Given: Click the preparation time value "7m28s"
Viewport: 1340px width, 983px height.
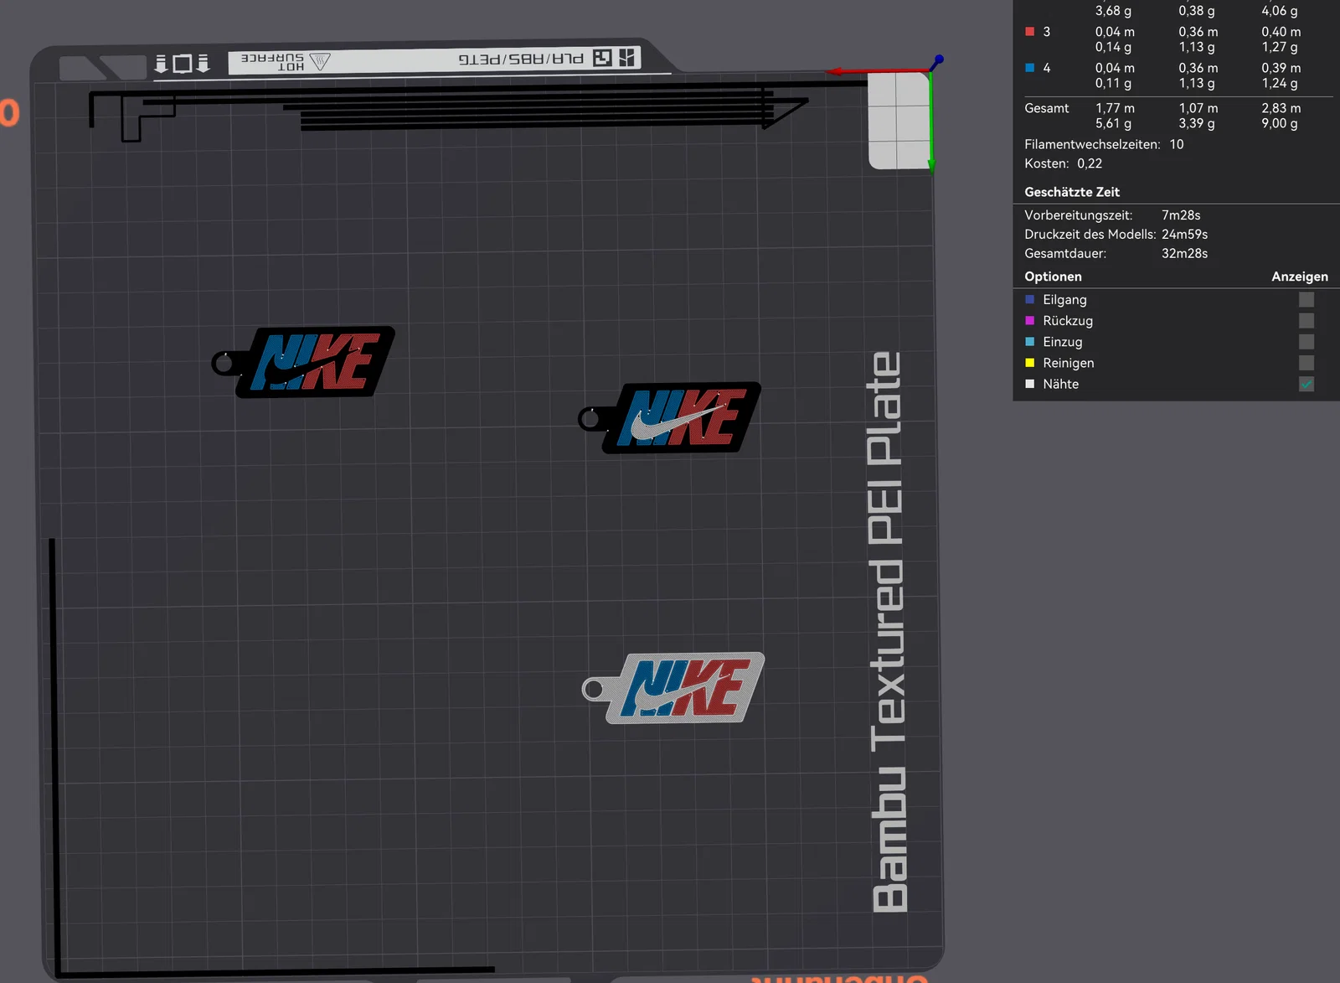Looking at the screenshot, I should (x=1181, y=215).
